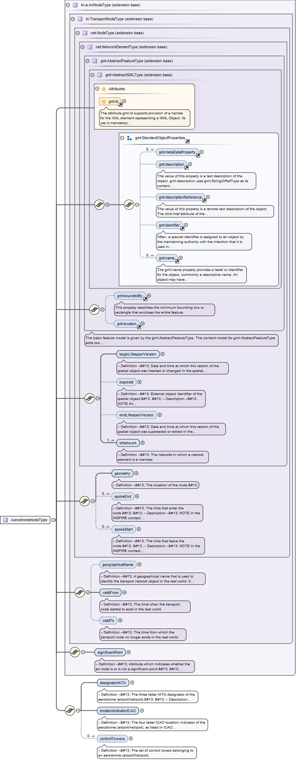Collapse the AerodromeNodeType root node

[x=53, y=520]
